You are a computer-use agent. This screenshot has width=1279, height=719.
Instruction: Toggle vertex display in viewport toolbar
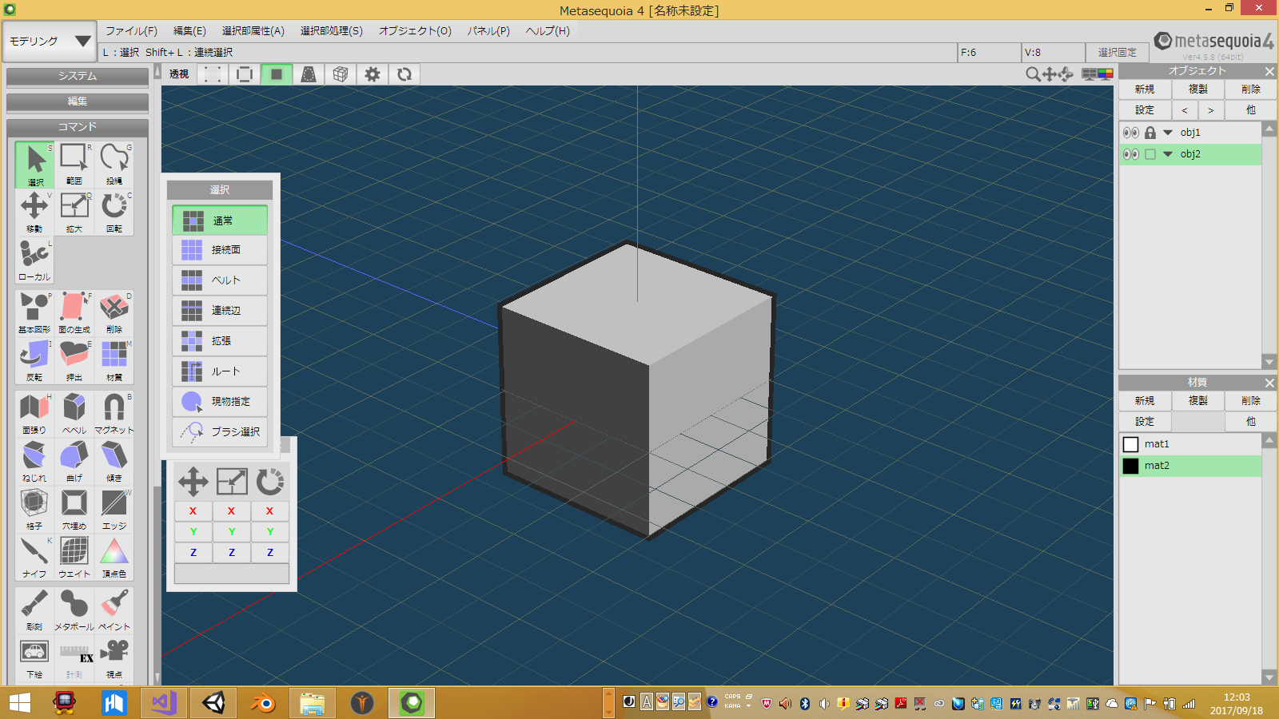point(213,74)
